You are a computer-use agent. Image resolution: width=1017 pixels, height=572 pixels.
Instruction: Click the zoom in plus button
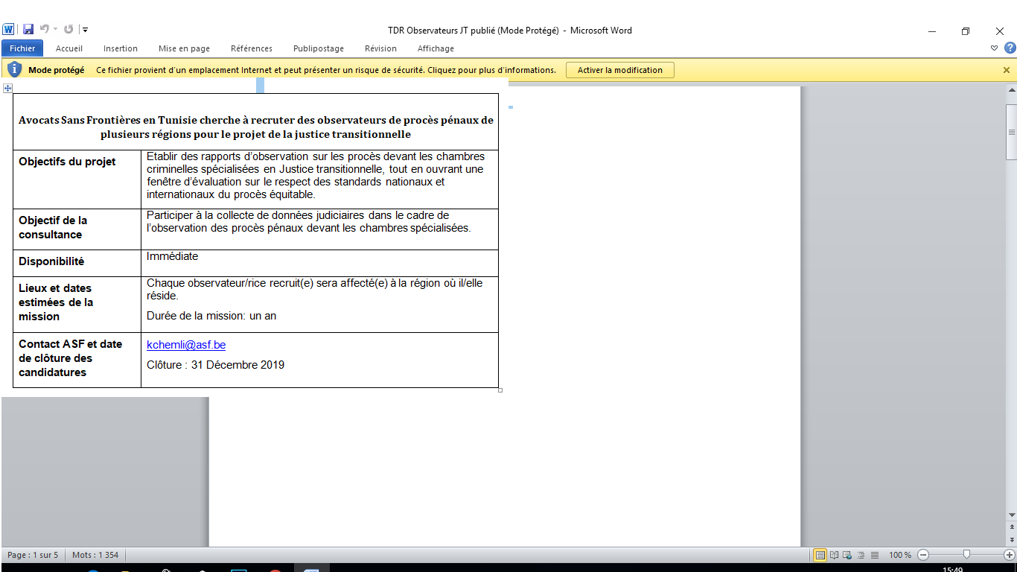click(x=1010, y=555)
